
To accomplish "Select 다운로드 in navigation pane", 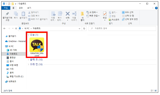I will coord(14,54).
